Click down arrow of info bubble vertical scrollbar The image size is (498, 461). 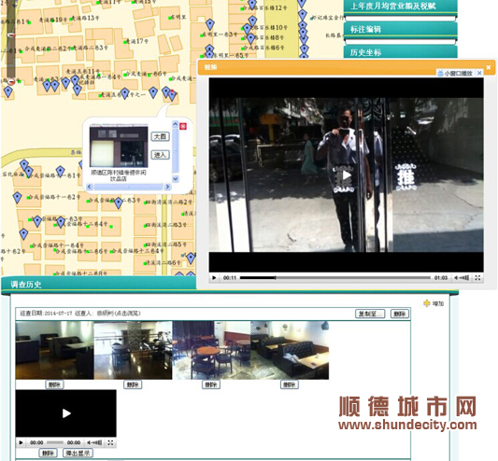click(x=176, y=179)
